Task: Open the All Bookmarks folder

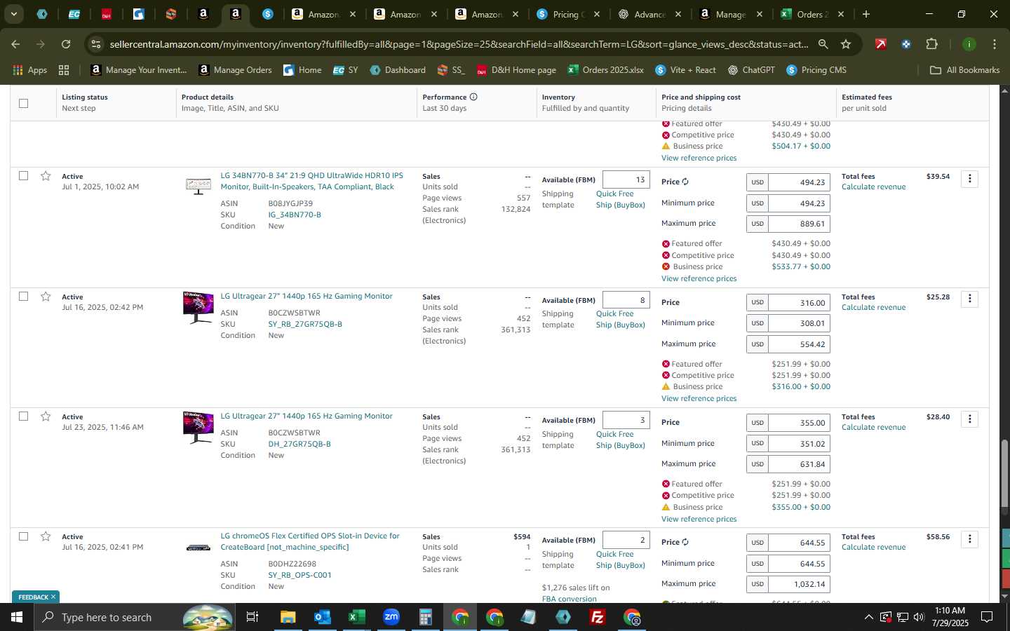Action: coord(964,70)
